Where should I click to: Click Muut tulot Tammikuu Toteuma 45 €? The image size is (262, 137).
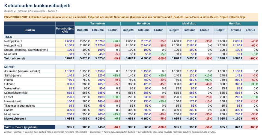click(x=98, y=54)
